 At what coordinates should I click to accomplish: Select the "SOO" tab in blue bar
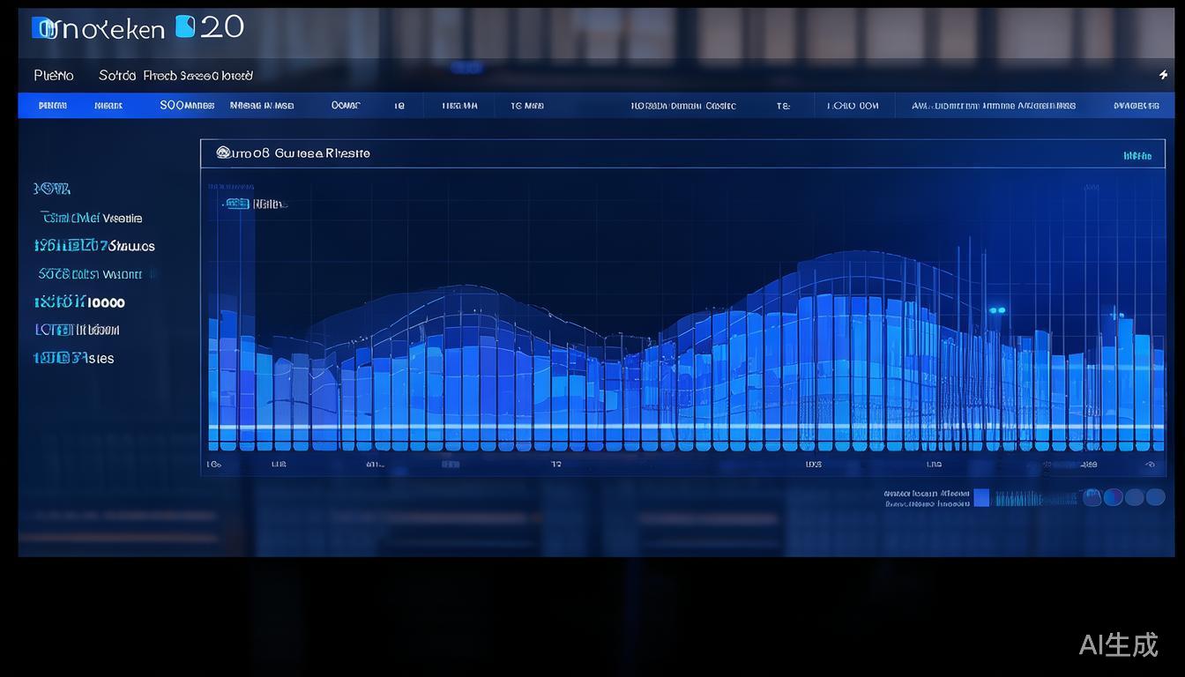pyautogui.click(x=187, y=106)
